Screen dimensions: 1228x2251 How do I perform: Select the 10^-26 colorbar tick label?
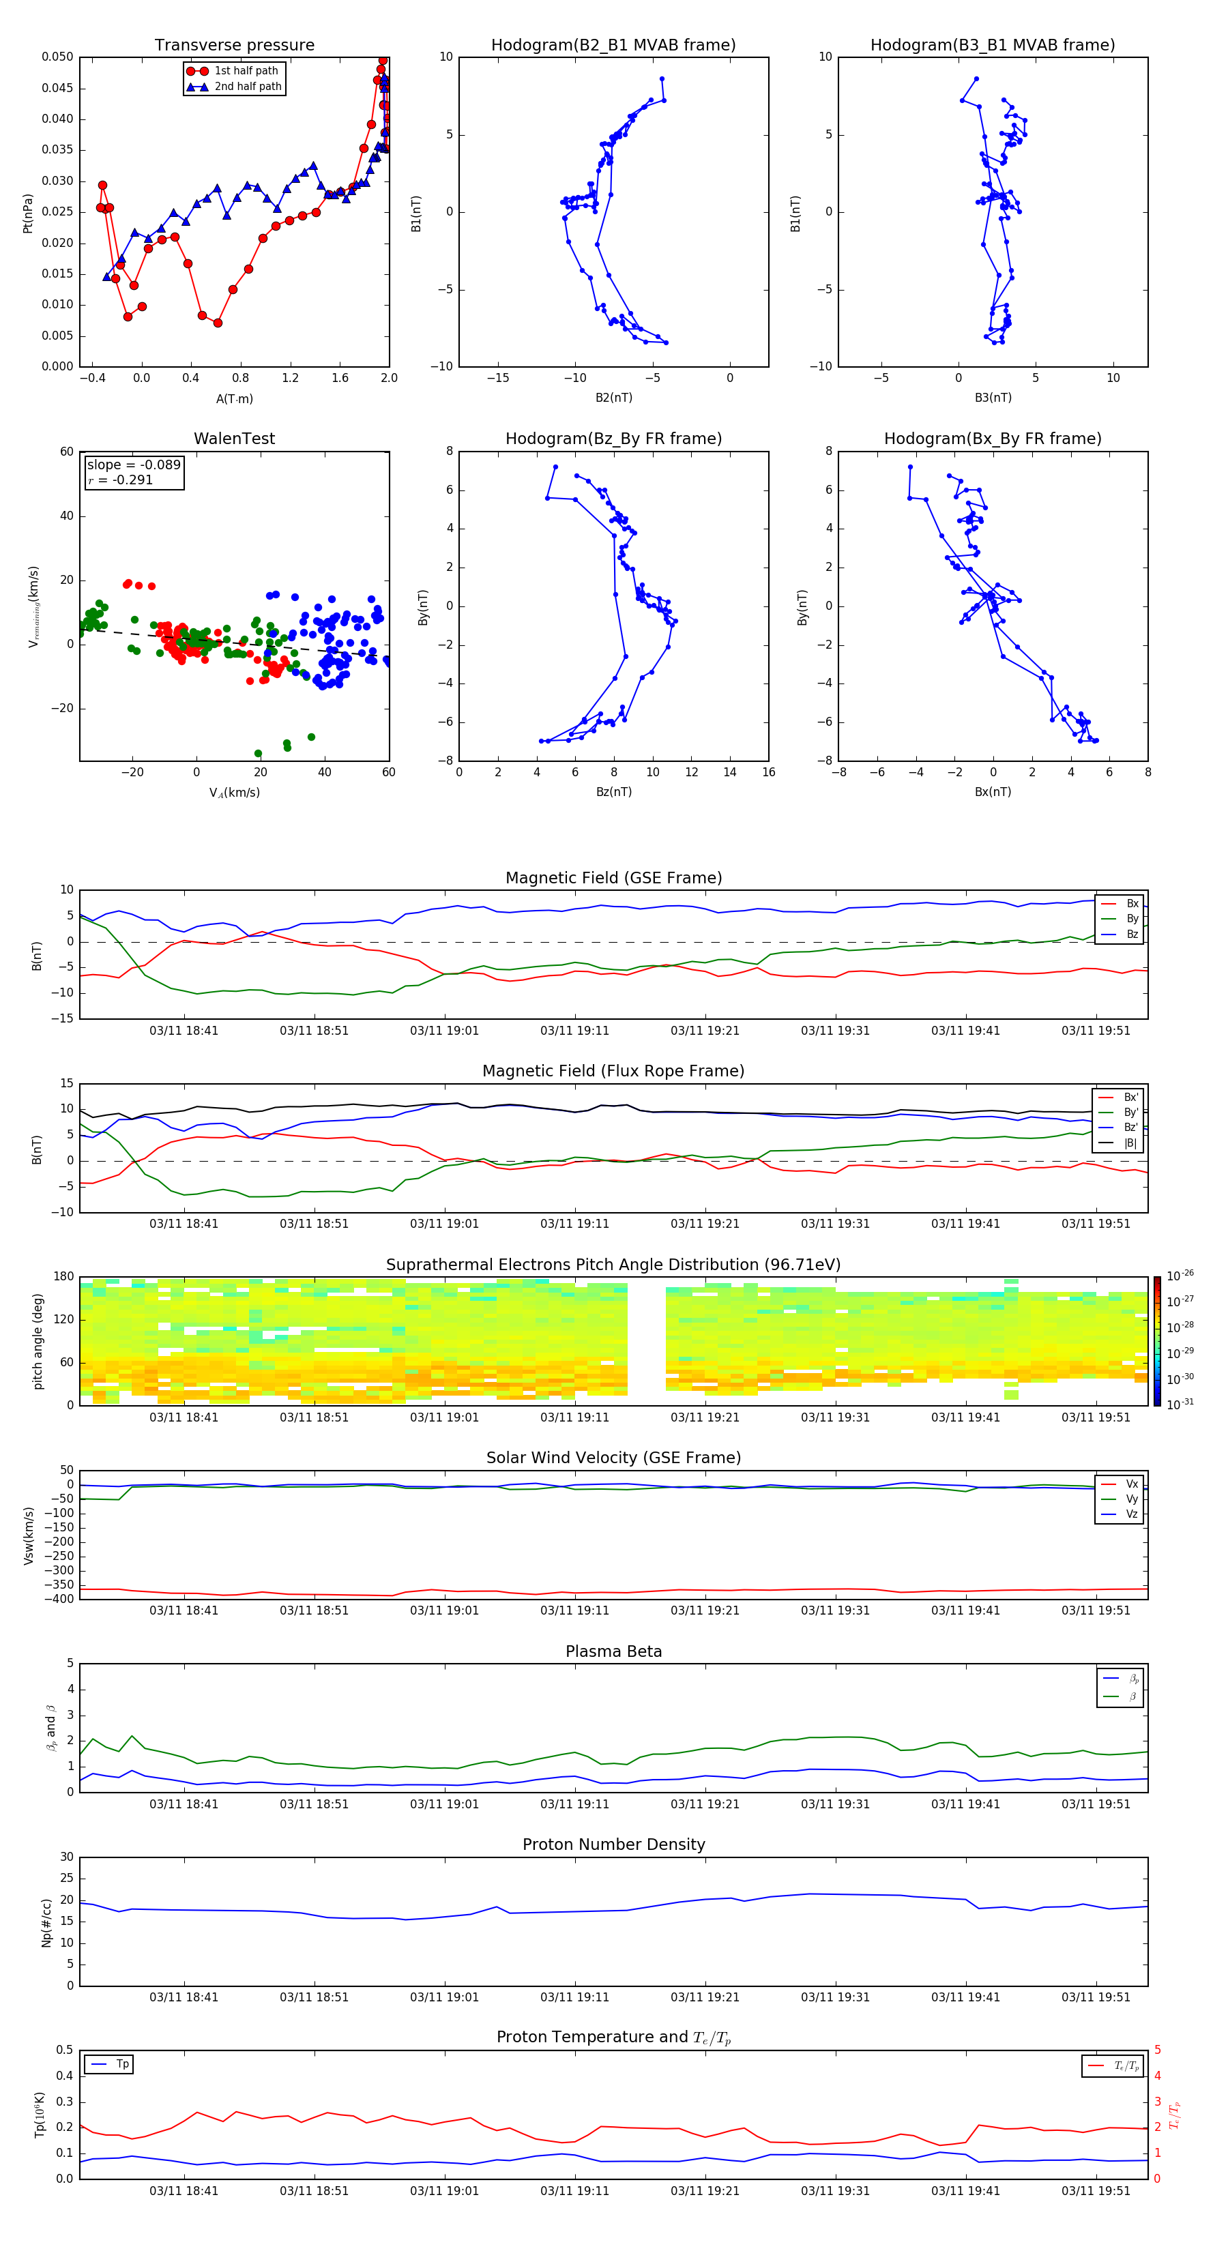click(1180, 1276)
